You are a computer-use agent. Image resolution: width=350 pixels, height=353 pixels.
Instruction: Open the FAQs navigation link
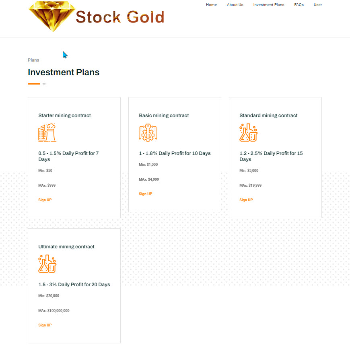click(299, 5)
